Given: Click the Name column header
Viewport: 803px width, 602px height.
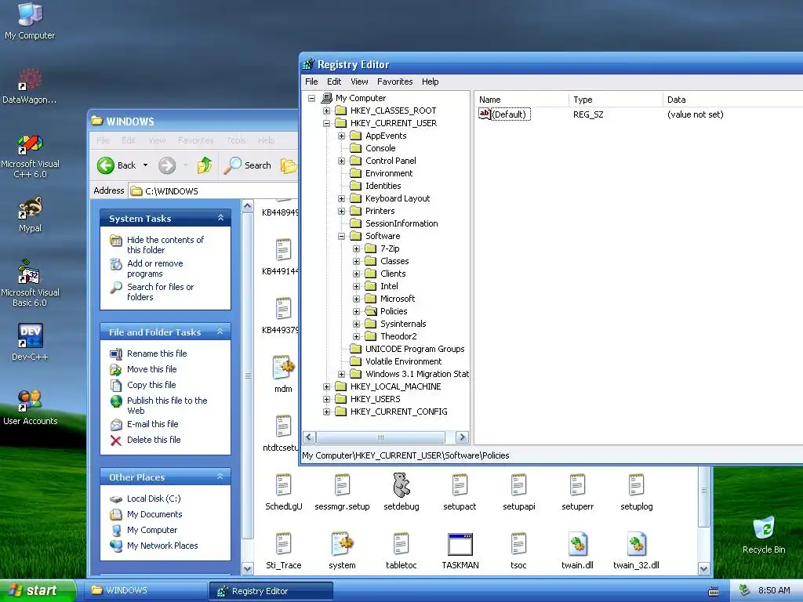Looking at the screenshot, I should [x=521, y=100].
